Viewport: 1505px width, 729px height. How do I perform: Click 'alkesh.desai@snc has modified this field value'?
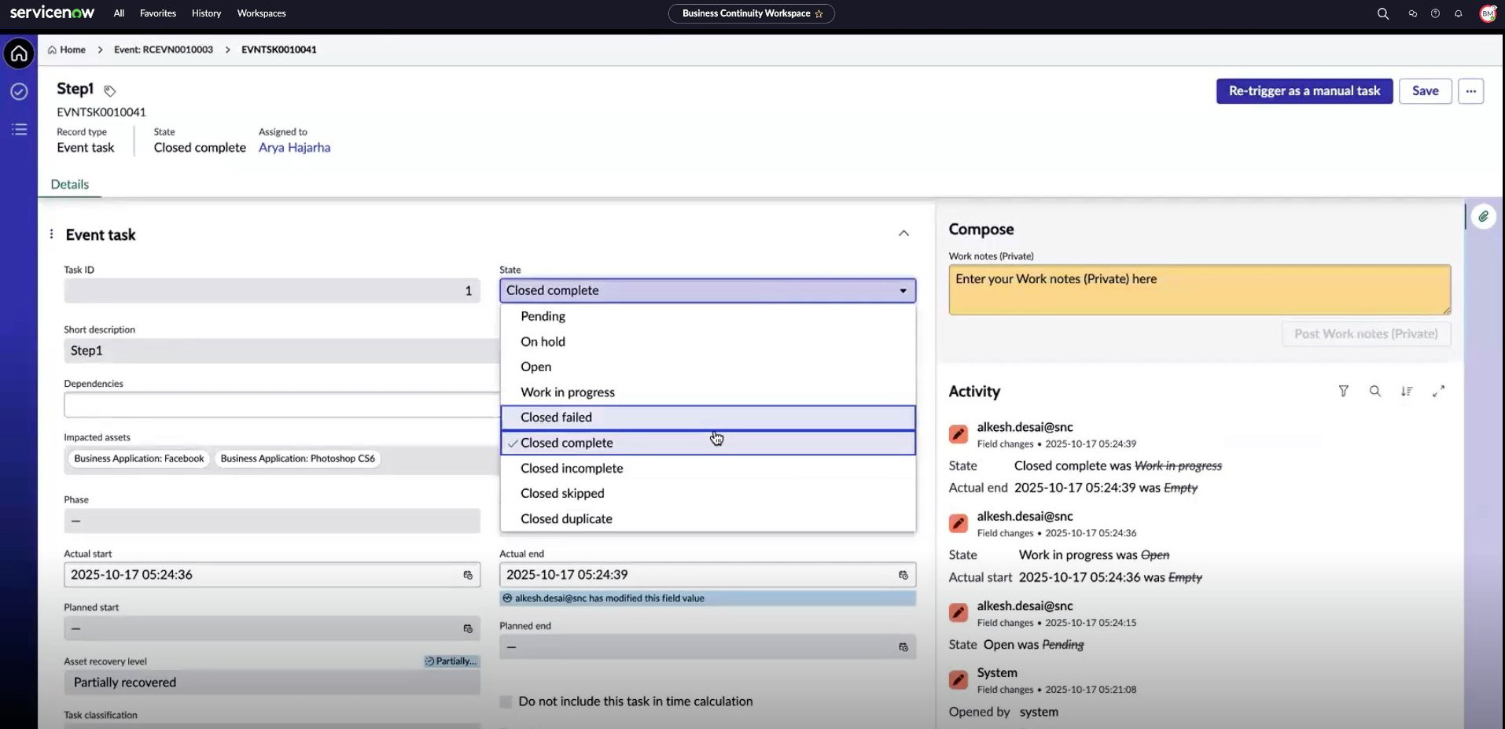pyautogui.click(x=609, y=598)
